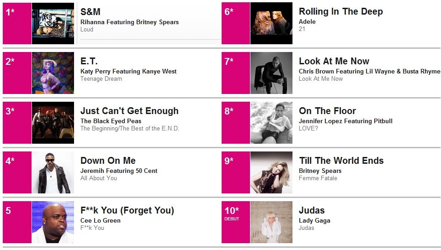Click the Jennifer Lopez cover thumbnail
The image size is (441, 250).
click(x=271, y=123)
